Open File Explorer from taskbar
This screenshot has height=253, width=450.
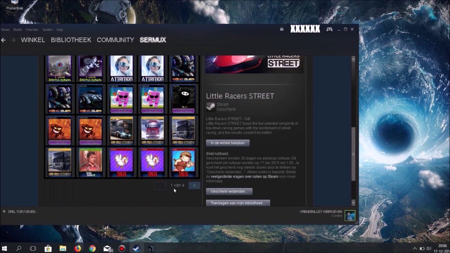tap(63, 248)
